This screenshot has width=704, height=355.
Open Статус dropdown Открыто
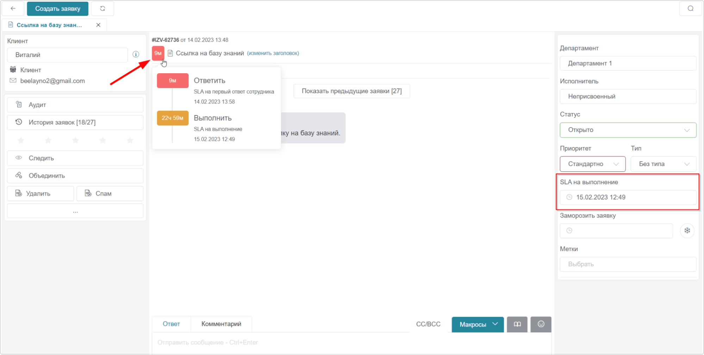pyautogui.click(x=628, y=130)
